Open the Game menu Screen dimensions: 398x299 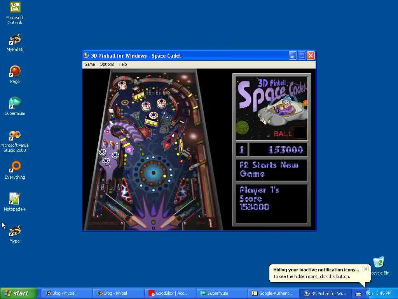tap(90, 64)
